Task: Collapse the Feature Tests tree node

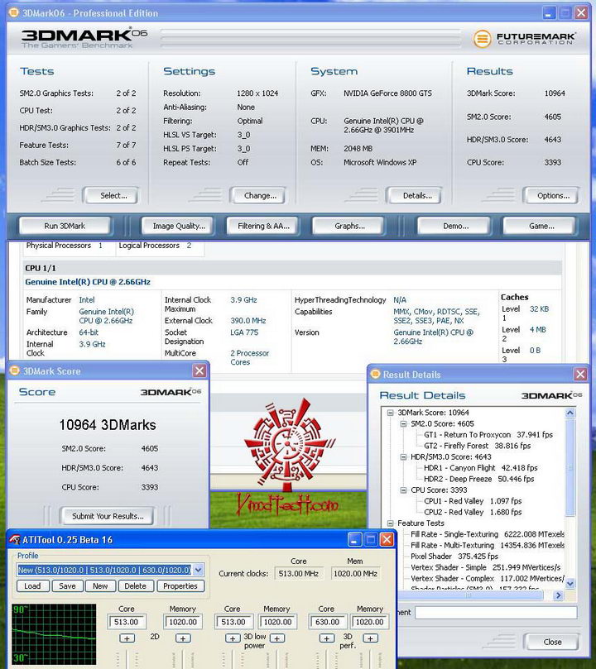Action: coord(390,523)
